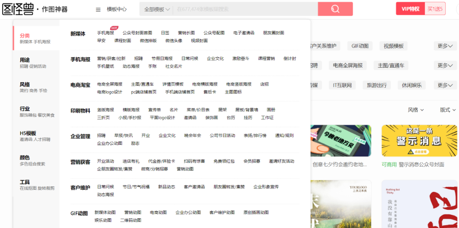Select the 行业 sidebar tab

click(x=36, y=111)
